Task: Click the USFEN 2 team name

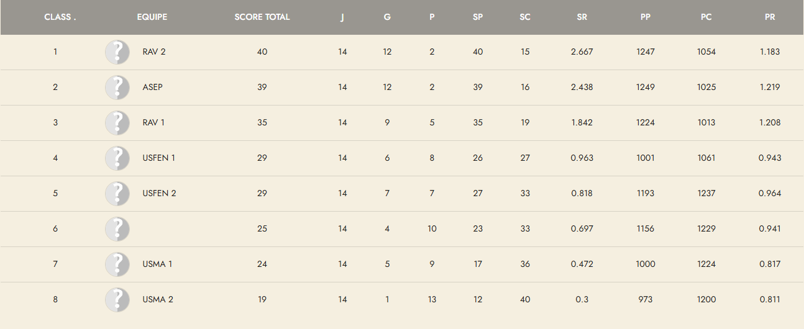Action: click(159, 194)
